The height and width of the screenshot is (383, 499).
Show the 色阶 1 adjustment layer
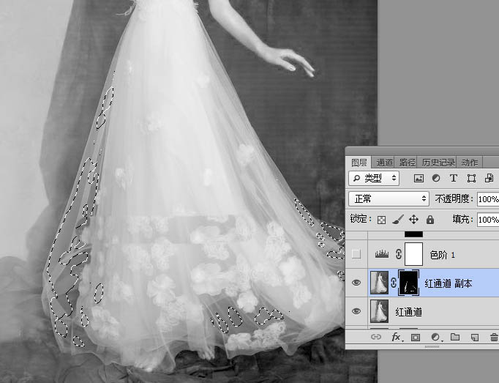click(x=356, y=254)
